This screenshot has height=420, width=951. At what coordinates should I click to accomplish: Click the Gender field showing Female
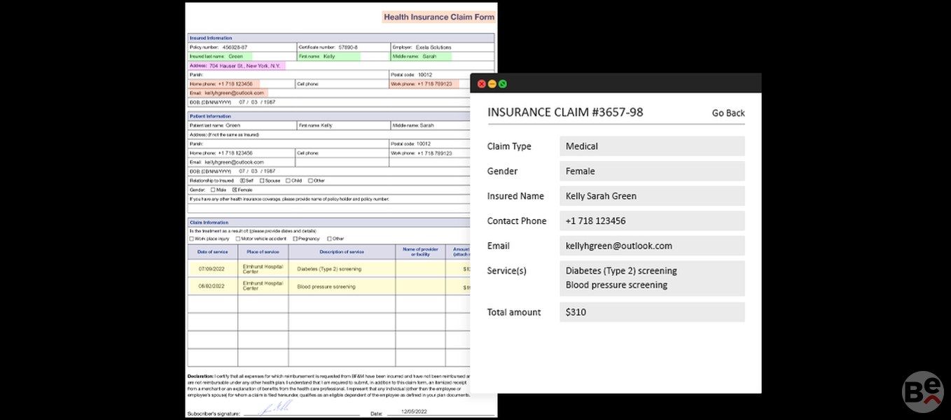652,171
